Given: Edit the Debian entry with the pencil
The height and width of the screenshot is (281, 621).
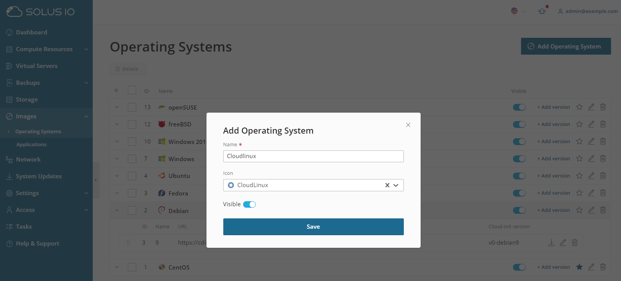Looking at the screenshot, I should 591,210.
